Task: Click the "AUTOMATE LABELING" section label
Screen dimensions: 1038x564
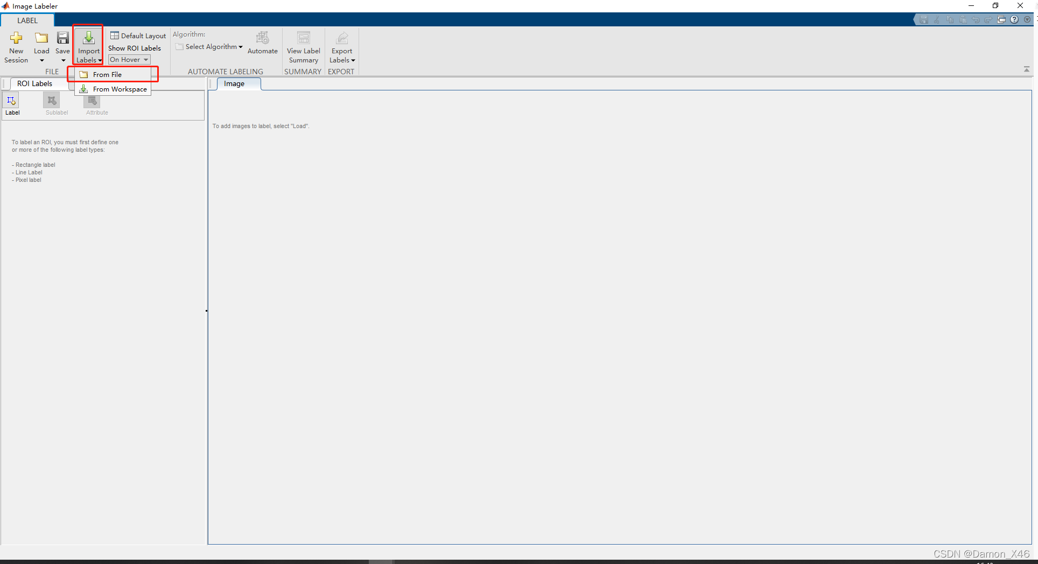Action: (x=226, y=72)
